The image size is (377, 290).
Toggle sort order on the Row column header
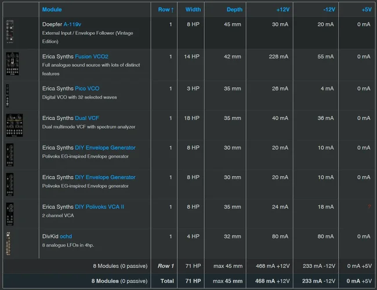(x=165, y=9)
